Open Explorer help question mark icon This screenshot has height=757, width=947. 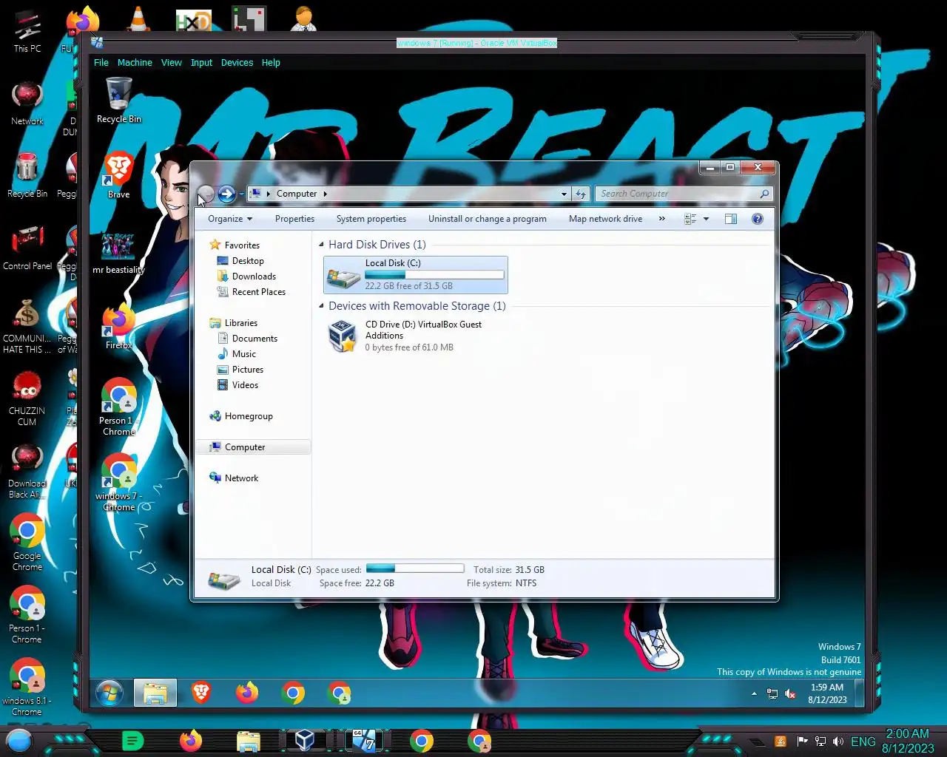[x=758, y=219]
